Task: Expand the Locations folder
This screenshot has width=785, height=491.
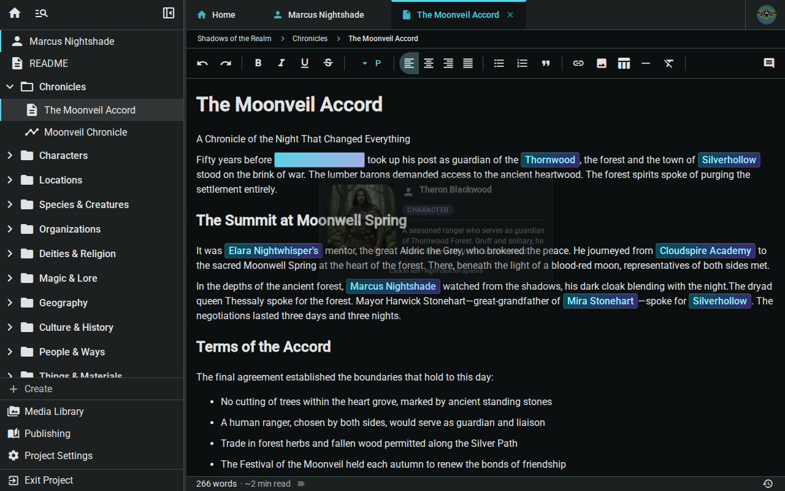Action: (10, 180)
